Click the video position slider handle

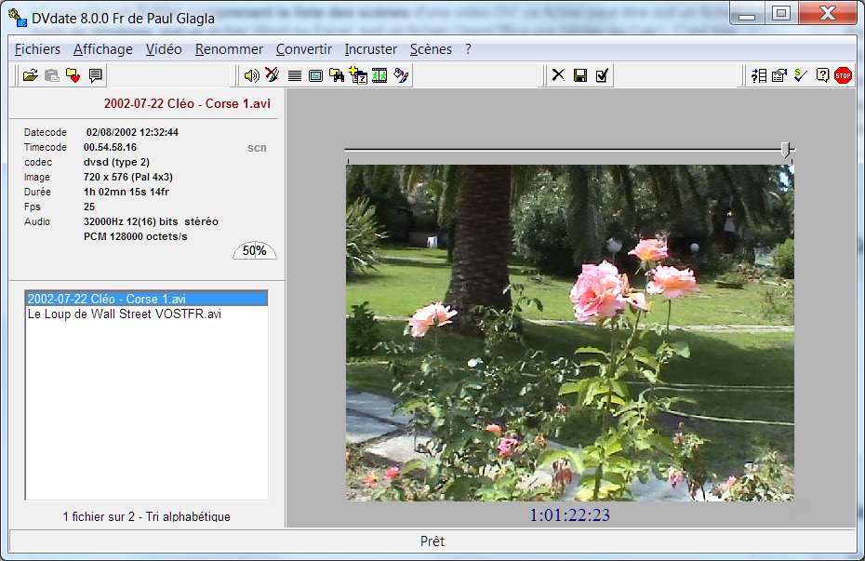pos(787,149)
